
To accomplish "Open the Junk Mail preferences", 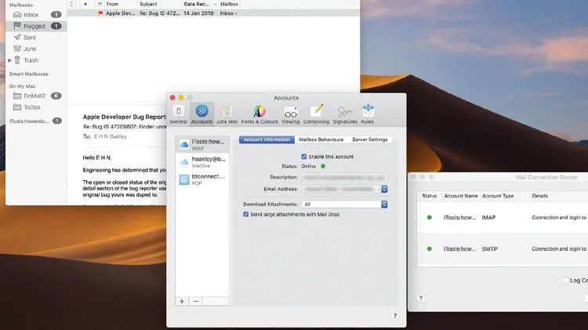I will point(227,114).
